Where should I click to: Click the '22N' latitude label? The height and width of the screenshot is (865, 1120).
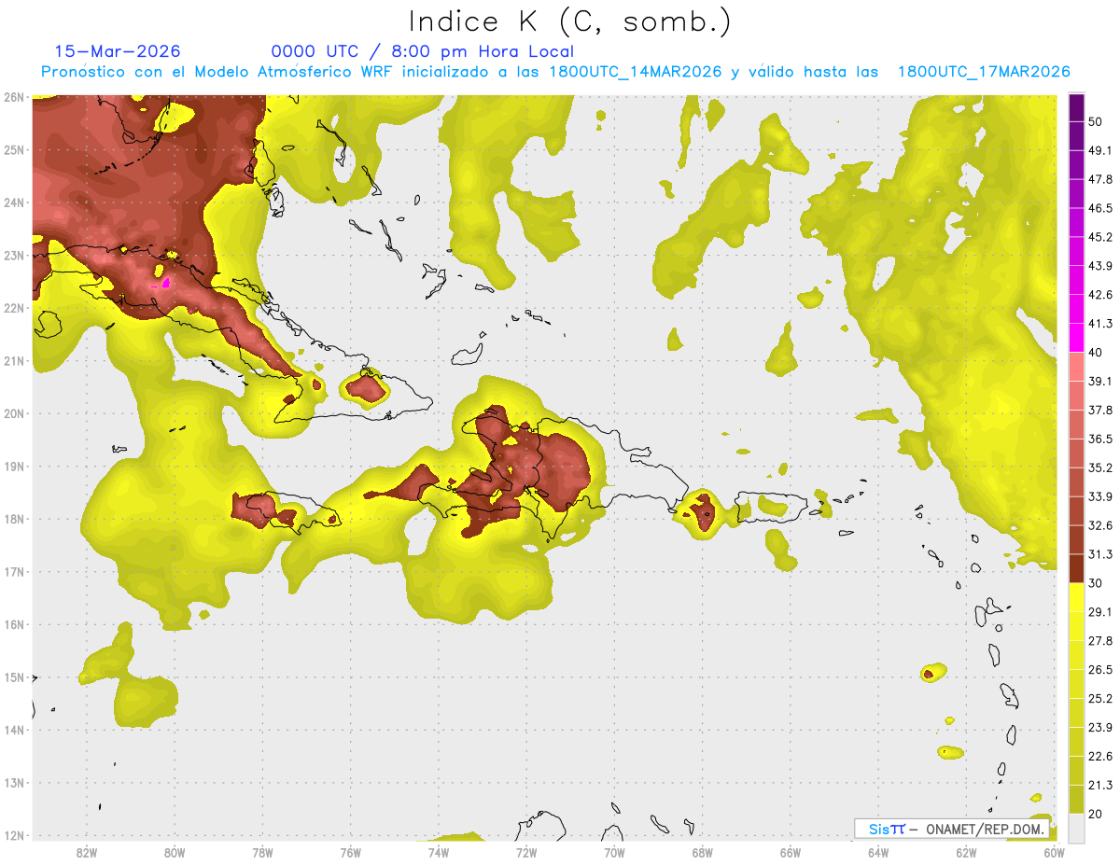(14, 308)
